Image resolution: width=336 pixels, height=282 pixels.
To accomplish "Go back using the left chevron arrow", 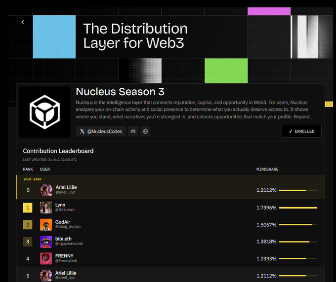I will coord(23,22).
